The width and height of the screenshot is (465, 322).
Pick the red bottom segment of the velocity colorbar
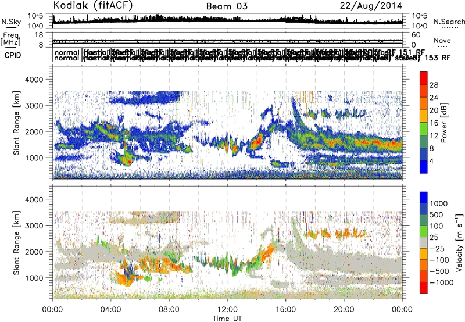click(424, 288)
